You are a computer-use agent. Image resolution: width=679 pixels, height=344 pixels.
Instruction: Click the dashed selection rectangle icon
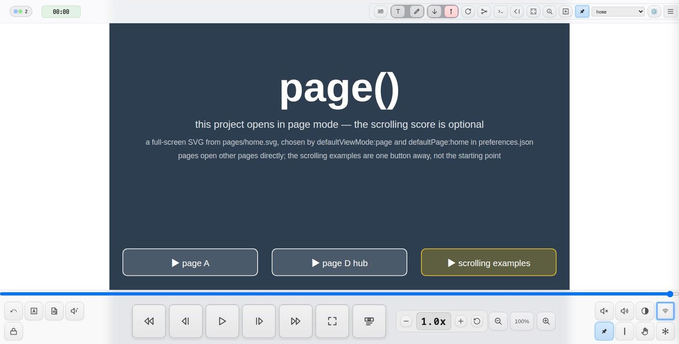coord(533,12)
